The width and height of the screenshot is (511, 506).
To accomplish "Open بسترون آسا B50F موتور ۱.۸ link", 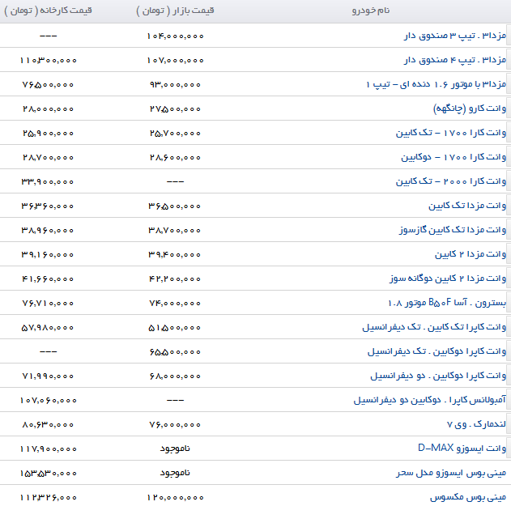I will pos(447,303).
